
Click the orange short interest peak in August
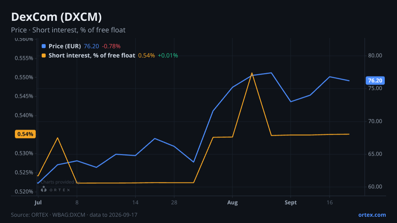click(x=252, y=73)
